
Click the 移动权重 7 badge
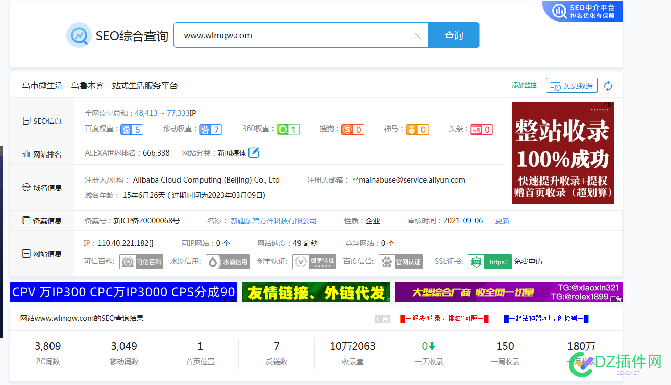tap(210, 130)
